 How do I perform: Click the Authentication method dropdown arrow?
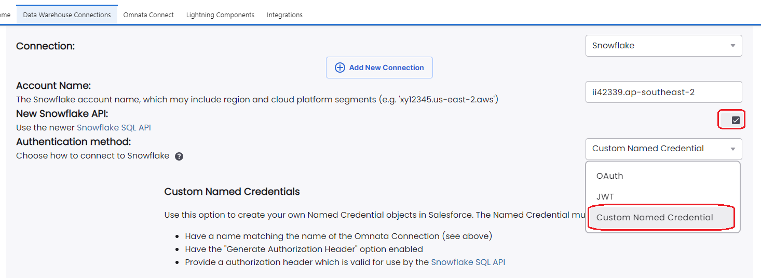732,149
